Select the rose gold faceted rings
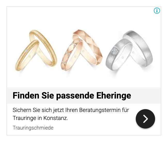The height and width of the screenshot is (143, 168). point(82,50)
